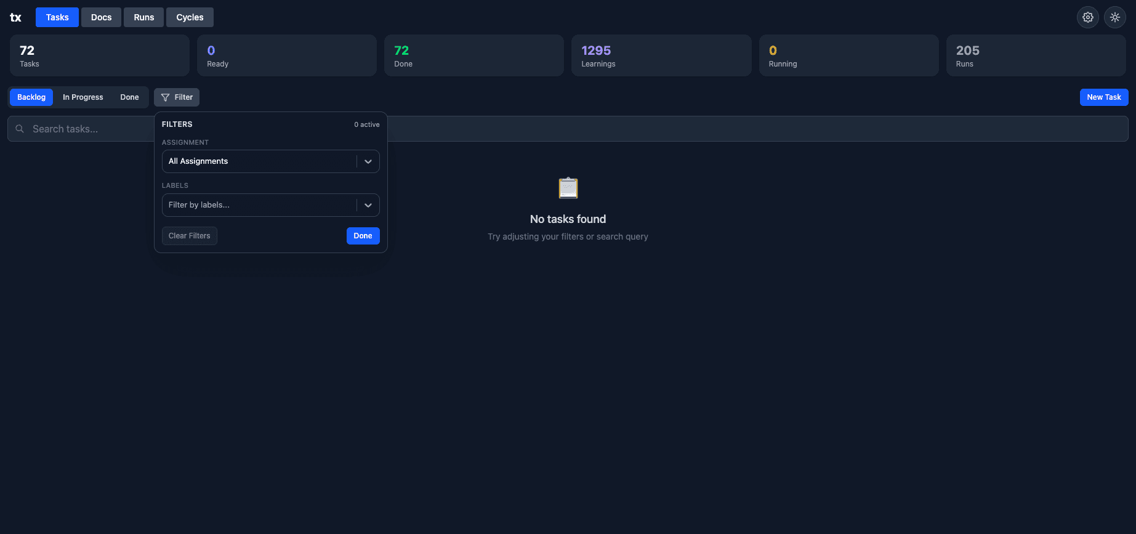Focus the Search tasks field
1136x534 pixels.
tap(568, 129)
